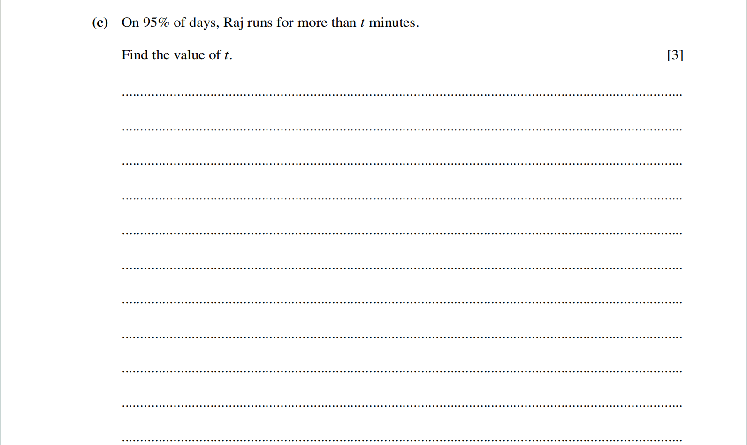
Task: Click the [3] marks indicator
Action: 675,55
